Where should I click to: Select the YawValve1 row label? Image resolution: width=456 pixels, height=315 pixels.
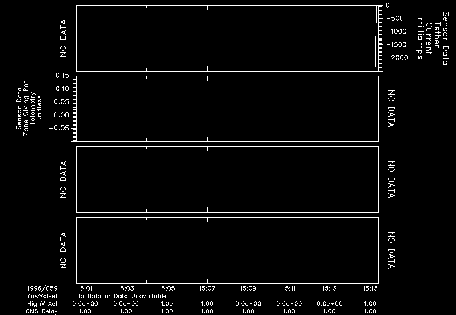[43, 296]
